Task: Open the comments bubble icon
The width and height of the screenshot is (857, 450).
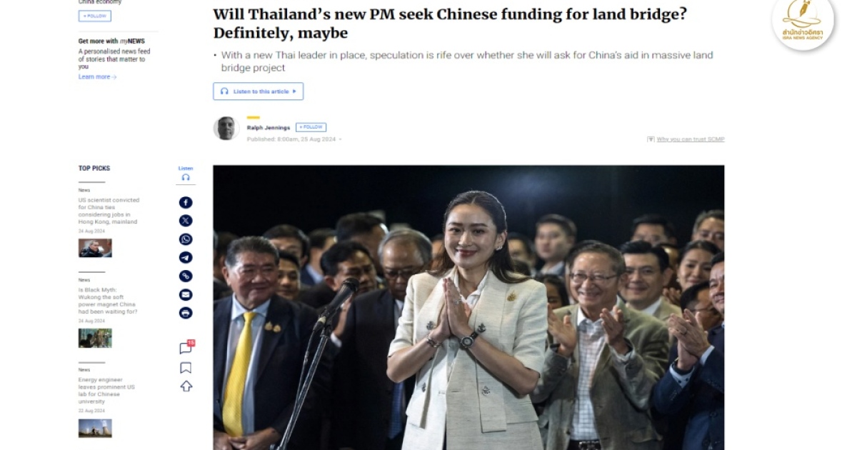Action: tap(186, 348)
